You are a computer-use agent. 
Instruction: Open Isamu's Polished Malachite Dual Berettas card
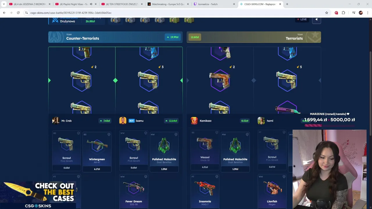(x=164, y=152)
